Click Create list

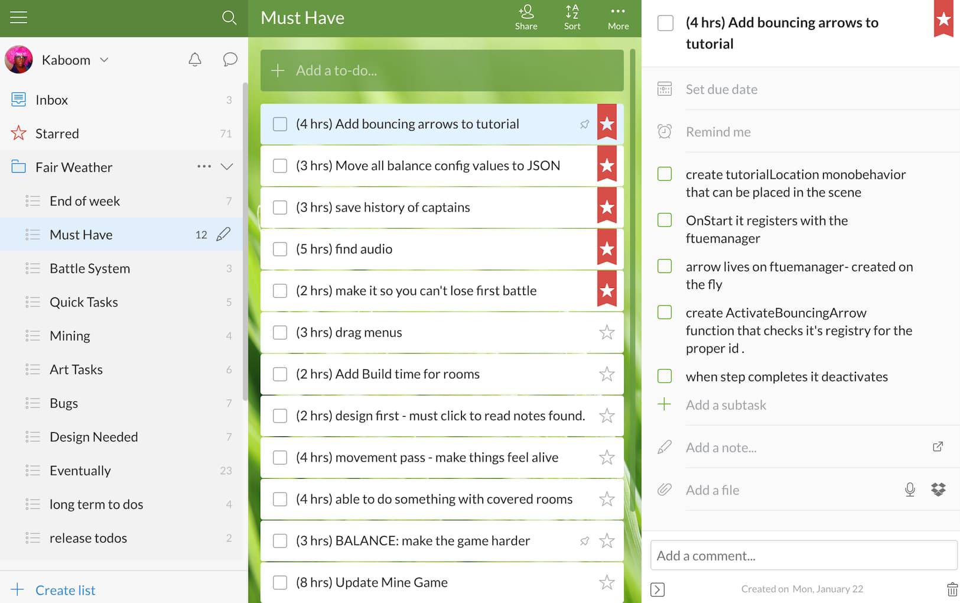(65, 590)
